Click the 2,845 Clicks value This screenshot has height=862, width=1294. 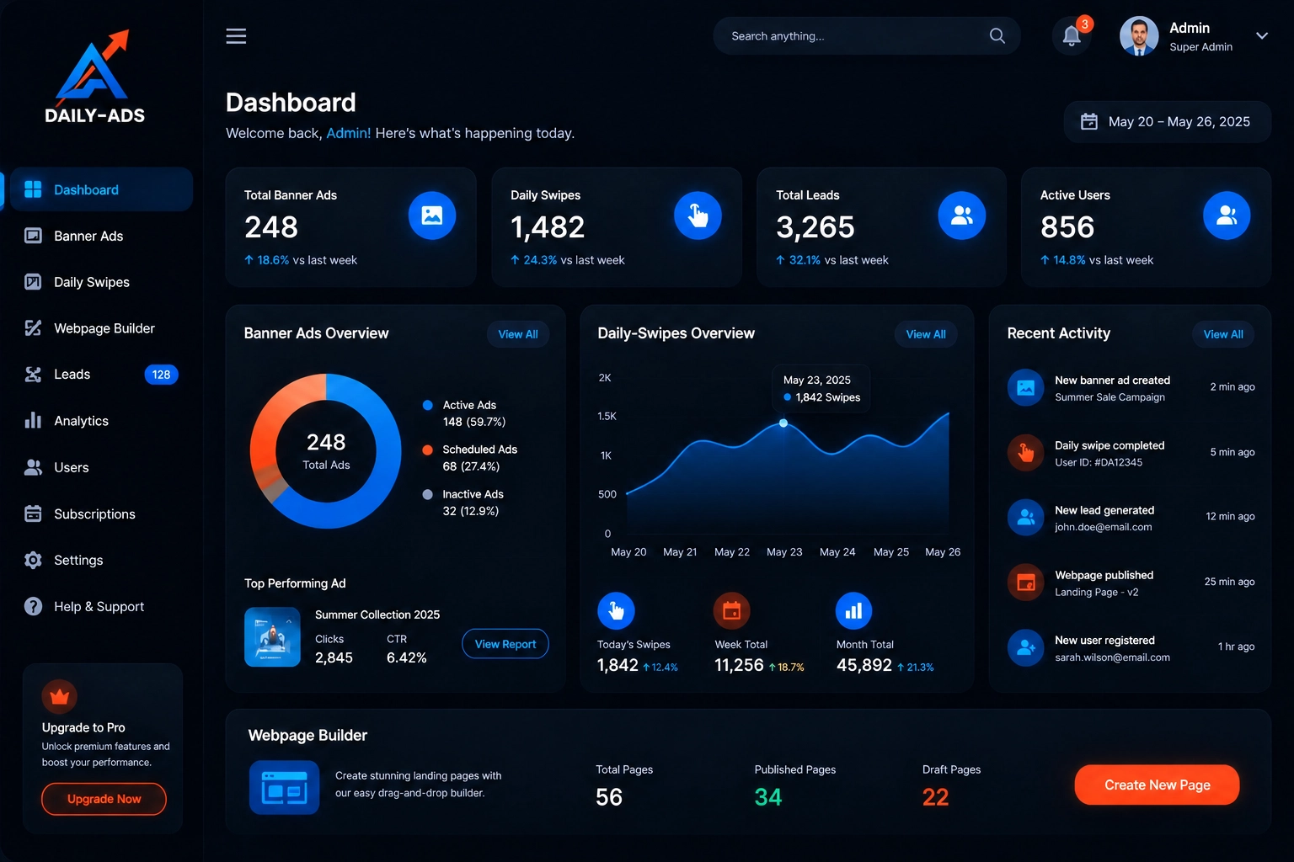point(334,657)
